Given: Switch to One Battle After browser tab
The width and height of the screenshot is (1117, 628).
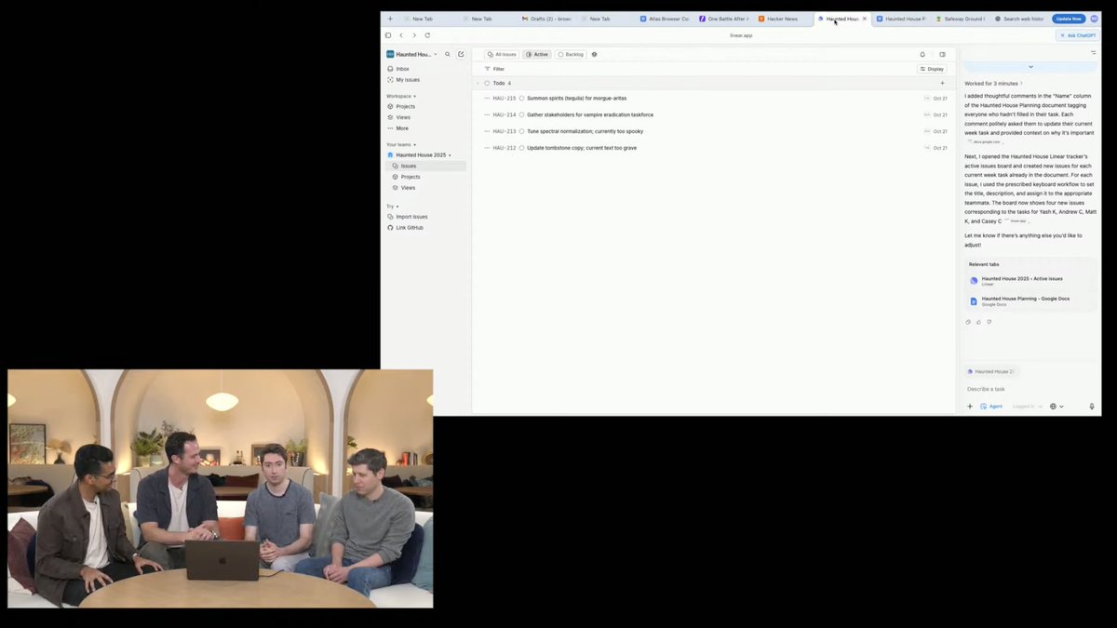Looking at the screenshot, I should tap(723, 19).
